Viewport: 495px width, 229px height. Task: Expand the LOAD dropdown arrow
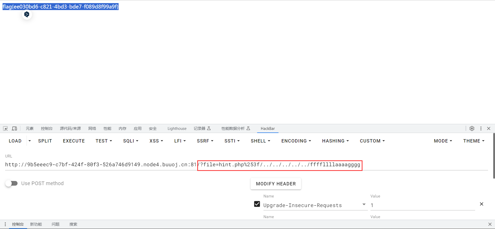click(x=30, y=141)
